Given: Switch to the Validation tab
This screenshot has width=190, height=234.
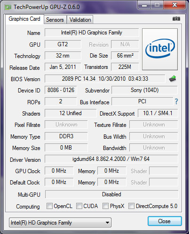Looking at the screenshot, I should click(80, 20).
